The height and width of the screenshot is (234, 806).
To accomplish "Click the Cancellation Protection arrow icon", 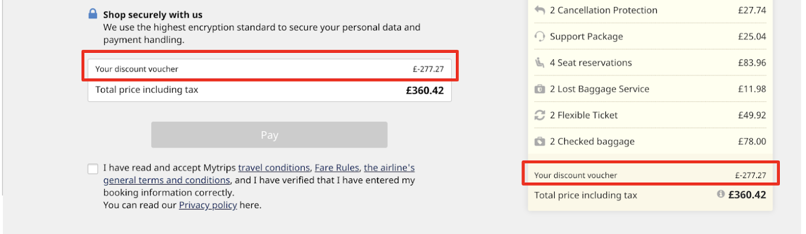I will pos(540,10).
